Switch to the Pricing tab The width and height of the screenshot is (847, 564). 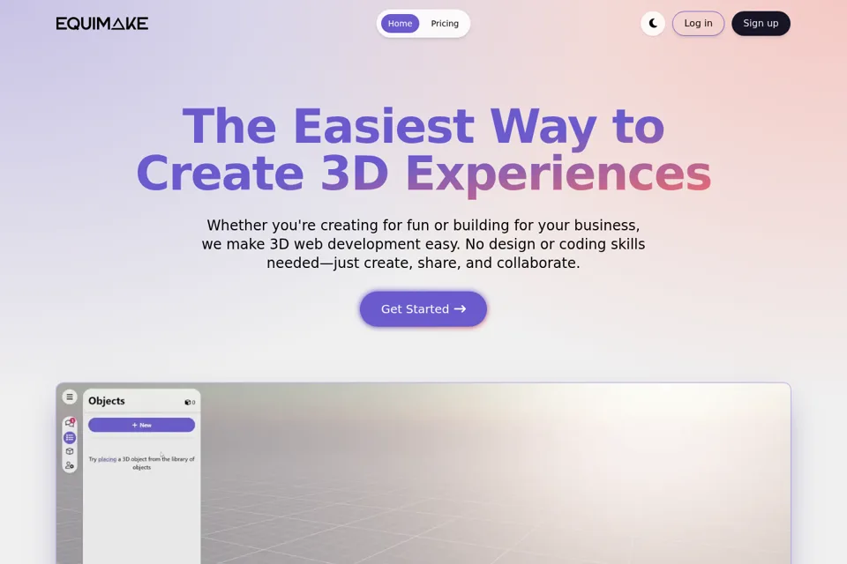click(x=445, y=23)
